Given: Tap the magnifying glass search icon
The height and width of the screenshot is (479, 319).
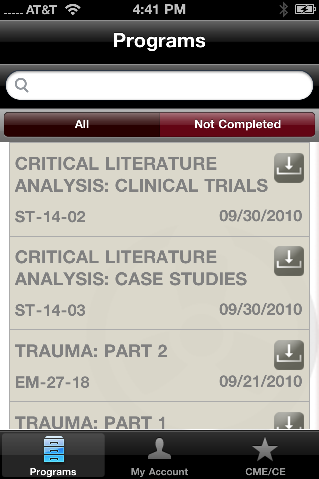Looking at the screenshot, I should tap(22, 85).
